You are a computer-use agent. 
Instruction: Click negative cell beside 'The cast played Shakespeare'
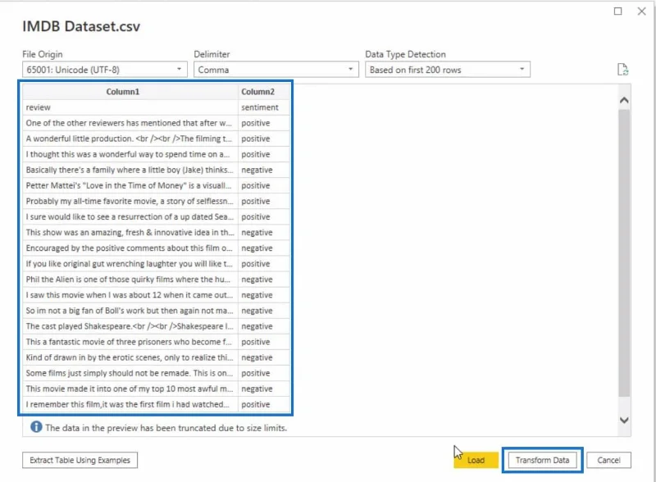coord(264,326)
